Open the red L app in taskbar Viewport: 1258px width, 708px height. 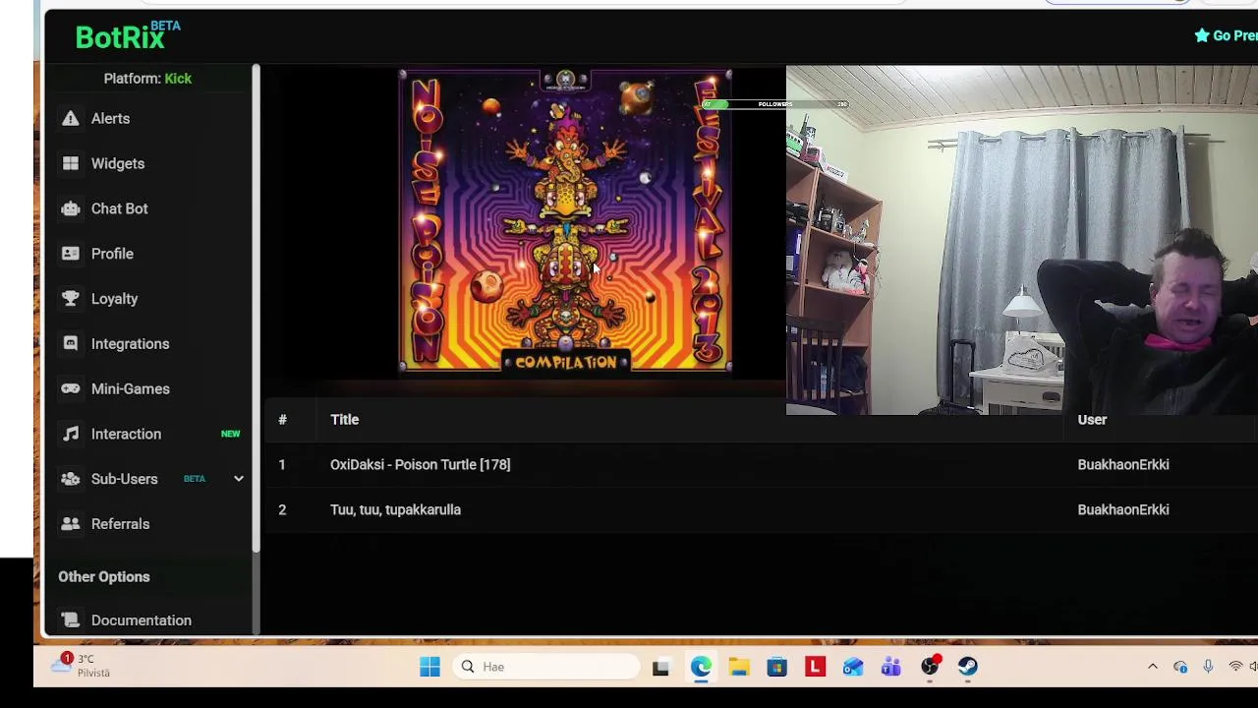815,667
